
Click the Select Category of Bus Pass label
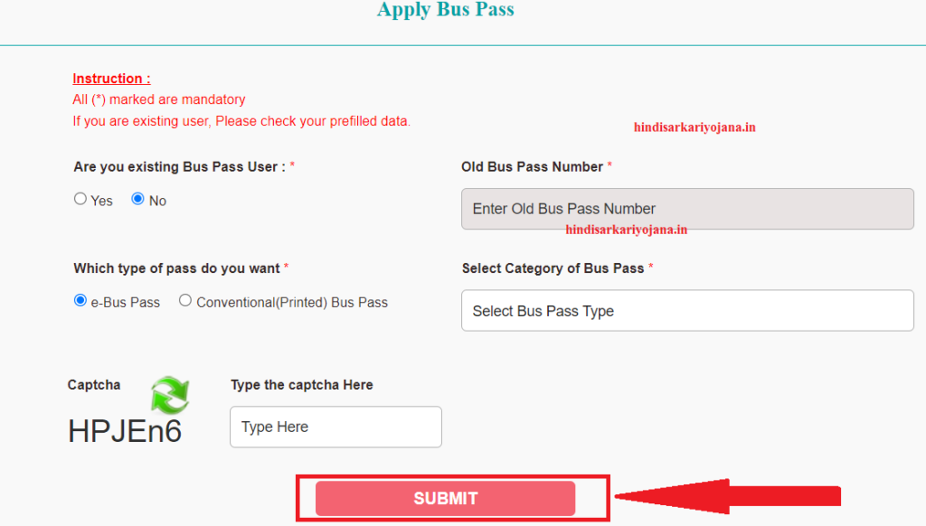click(553, 268)
